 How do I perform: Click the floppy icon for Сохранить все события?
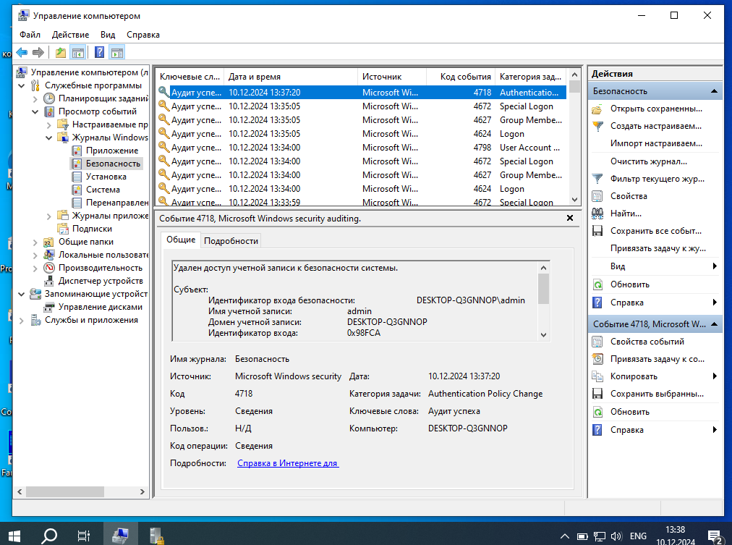597,231
